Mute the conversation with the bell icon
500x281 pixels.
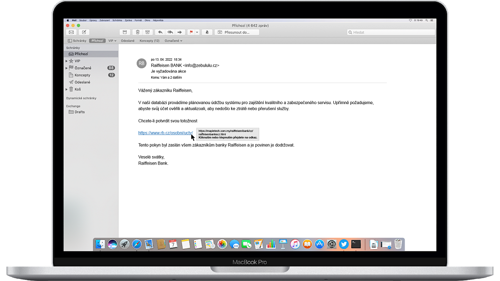(x=207, y=32)
